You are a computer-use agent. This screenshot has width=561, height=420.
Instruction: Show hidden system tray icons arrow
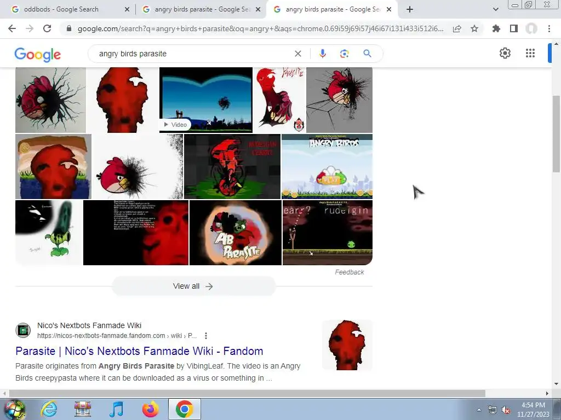479,410
